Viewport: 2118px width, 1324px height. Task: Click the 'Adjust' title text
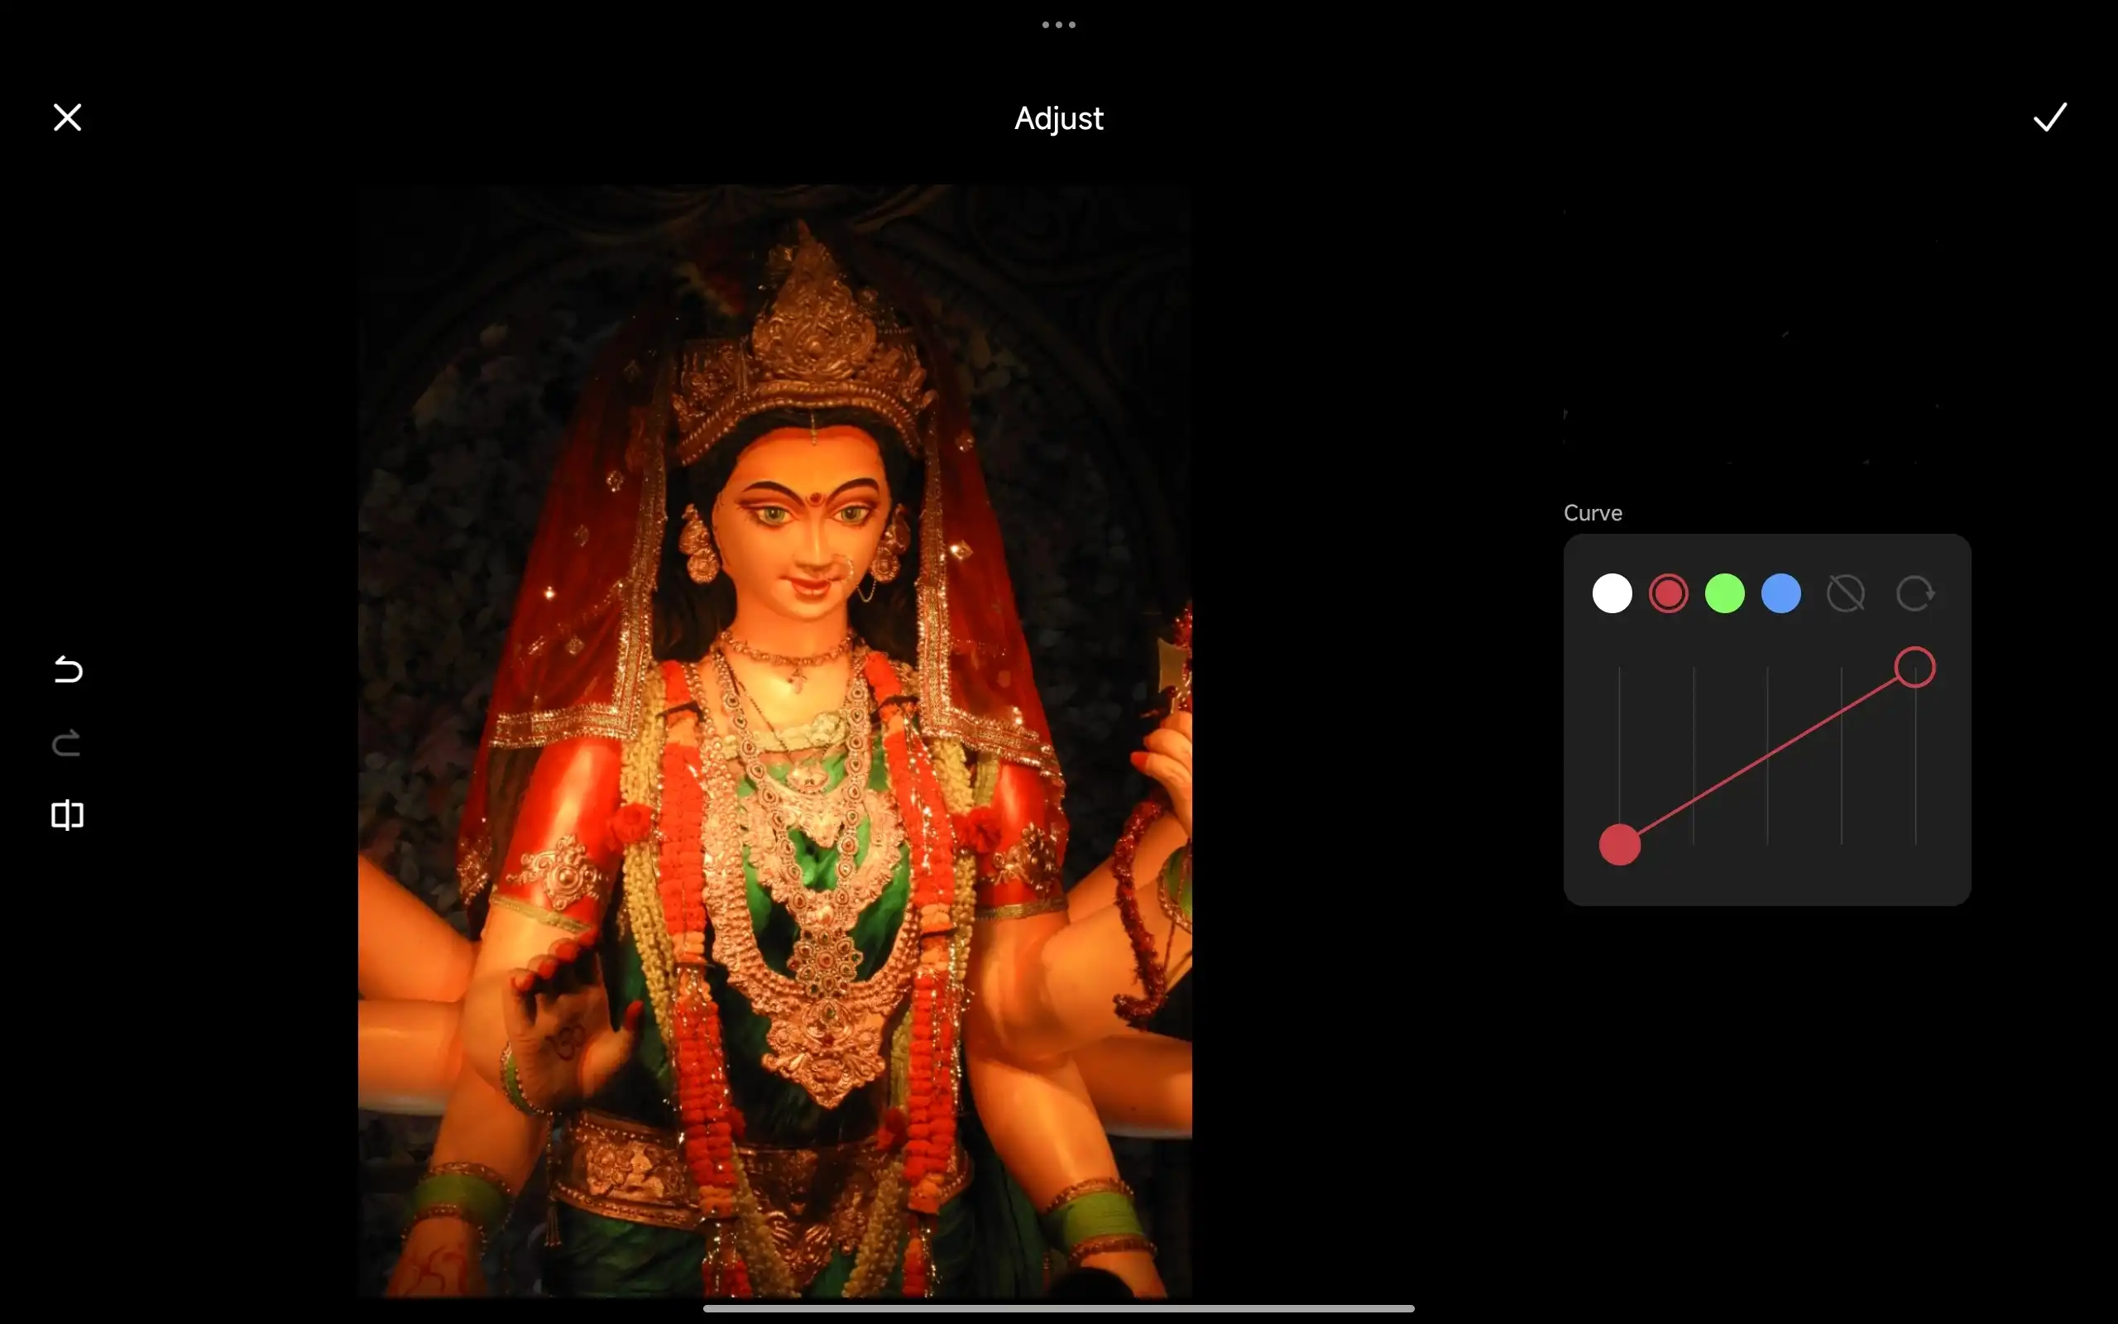[x=1059, y=118]
